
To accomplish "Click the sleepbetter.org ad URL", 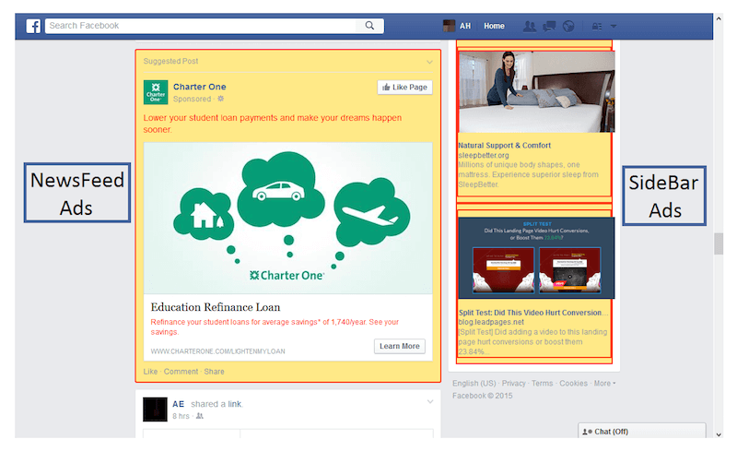I will coord(484,155).
